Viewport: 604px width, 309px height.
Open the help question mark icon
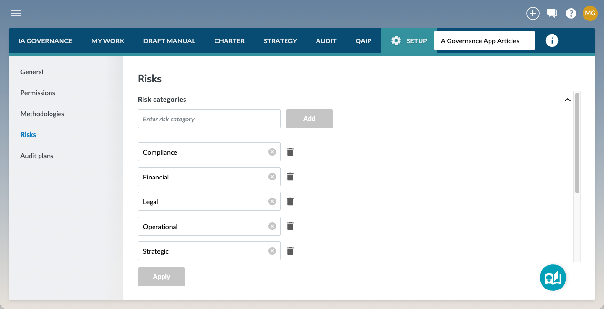(x=571, y=13)
